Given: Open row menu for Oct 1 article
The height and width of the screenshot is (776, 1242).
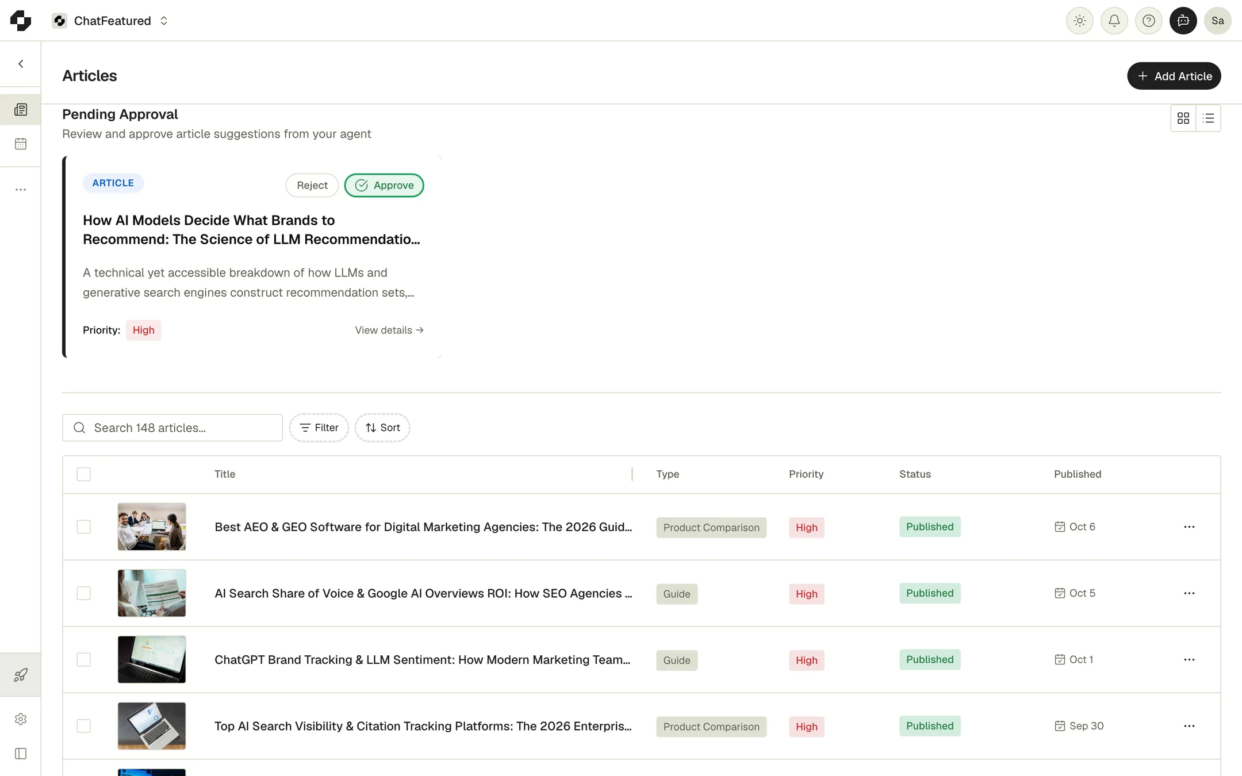Looking at the screenshot, I should [1189, 659].
